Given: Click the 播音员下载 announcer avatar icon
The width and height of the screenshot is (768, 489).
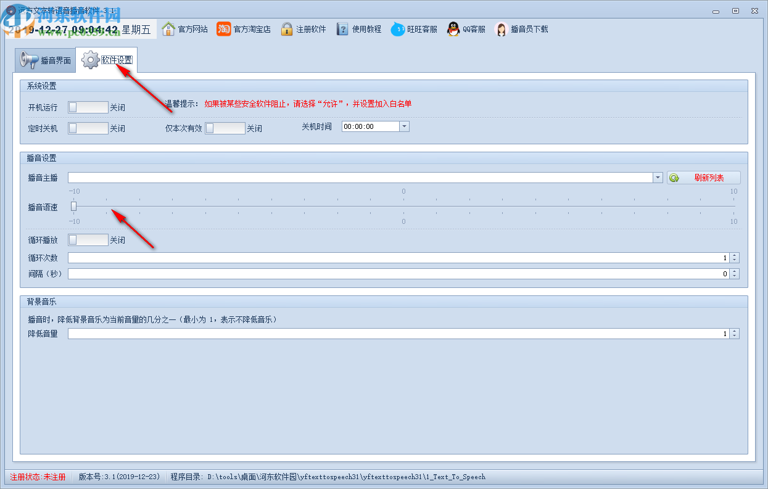Looking at the screenshot, I should coord(502,29).
